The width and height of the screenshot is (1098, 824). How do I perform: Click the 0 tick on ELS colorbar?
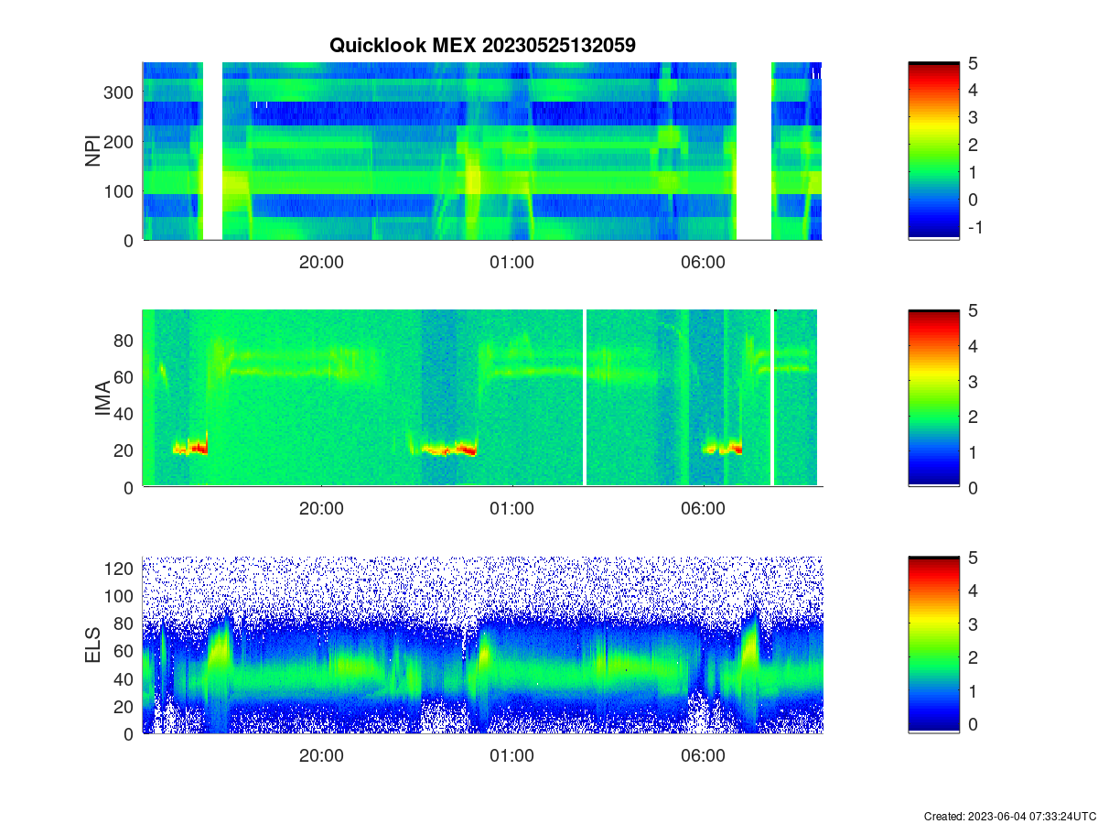pos(973,724)
